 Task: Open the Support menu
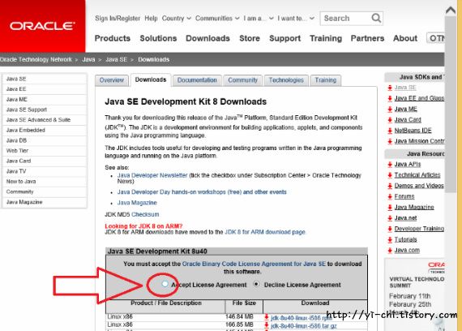[285, 38]
